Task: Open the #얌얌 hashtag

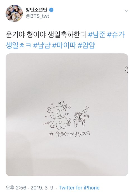Action: tap(87, 45)
